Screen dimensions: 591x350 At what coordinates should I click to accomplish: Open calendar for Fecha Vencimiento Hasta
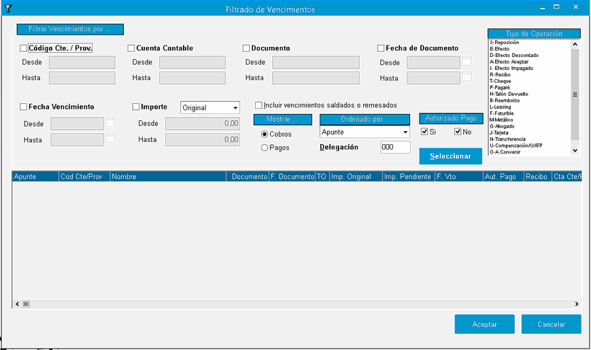[110, 139]
